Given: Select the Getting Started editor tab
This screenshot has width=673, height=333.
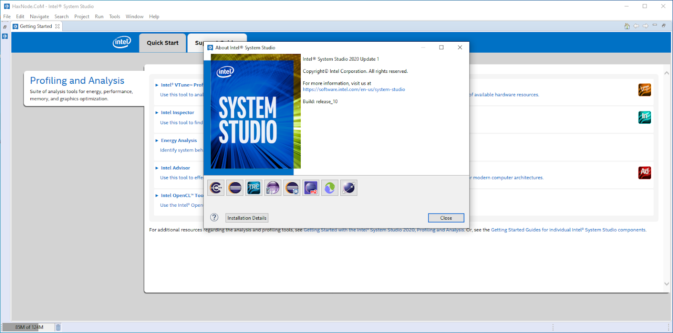Looking at the screenshot, I should coord(36,26).
